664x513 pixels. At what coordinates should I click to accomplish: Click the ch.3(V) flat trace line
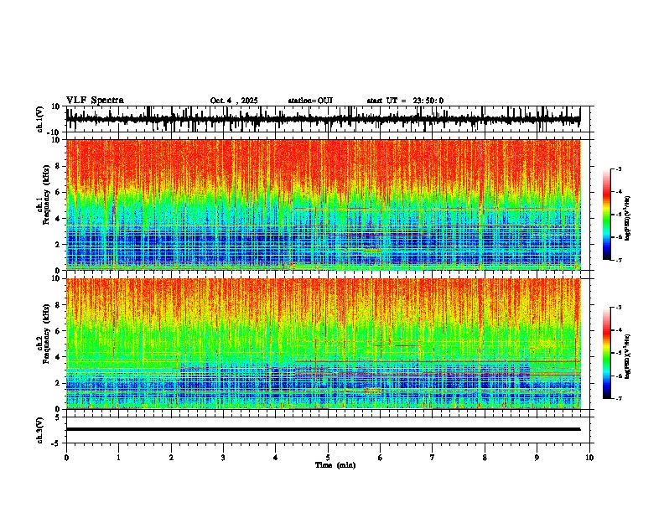324,429
